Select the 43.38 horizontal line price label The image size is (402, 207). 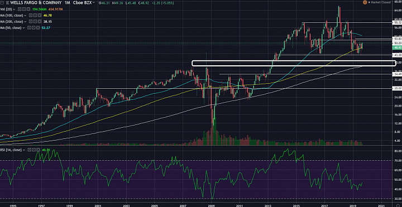396,55
